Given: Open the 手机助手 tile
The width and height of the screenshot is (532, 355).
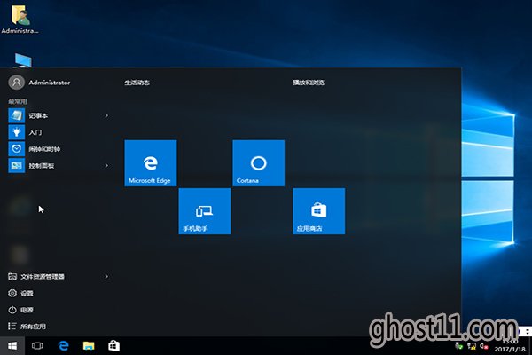Looking at the screenshot, I should 205,211.
